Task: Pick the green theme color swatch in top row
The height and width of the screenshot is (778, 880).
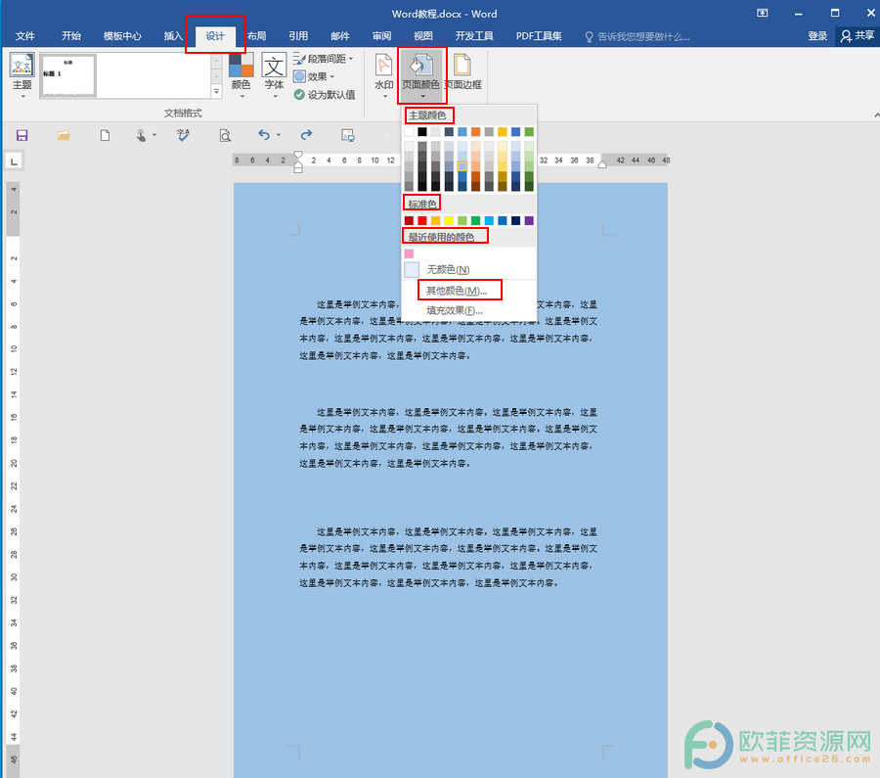Action: [x=529, y=132]
